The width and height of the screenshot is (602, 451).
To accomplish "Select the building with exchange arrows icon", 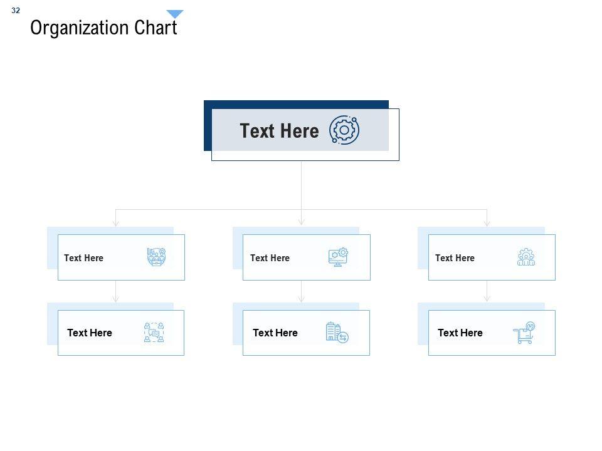I will [337, 333].
